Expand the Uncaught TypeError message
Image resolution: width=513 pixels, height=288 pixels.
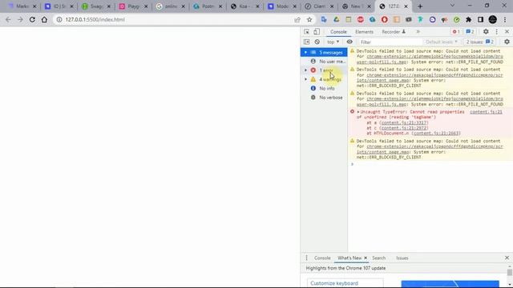pyautogui.click(x=358, y=112)
